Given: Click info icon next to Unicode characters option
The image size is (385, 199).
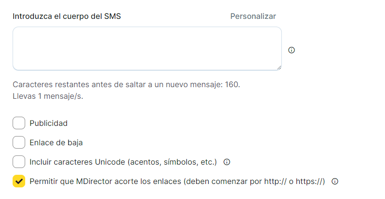Looking at the screenshot, I should click(x=226, y=162).
